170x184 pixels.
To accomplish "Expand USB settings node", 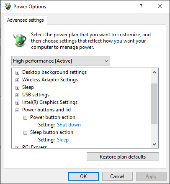I will click(17, 95).
